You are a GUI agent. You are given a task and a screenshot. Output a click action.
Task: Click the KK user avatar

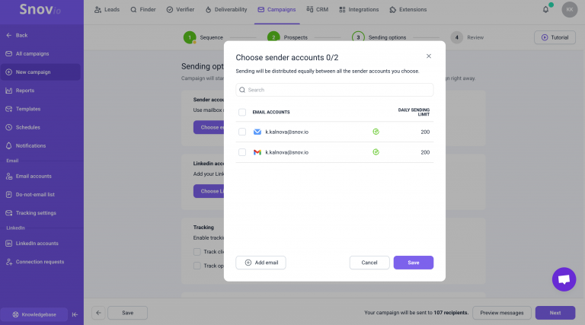pos(569,10)
